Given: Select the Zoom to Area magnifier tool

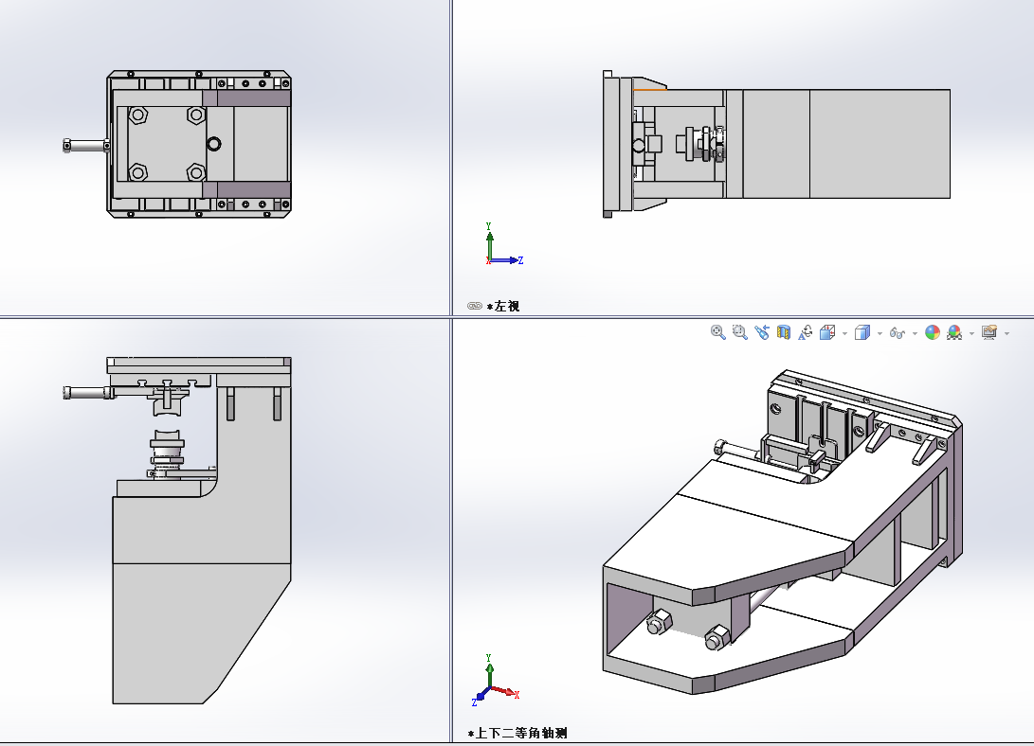Looking at the screenshot, I should pos(739,332).
